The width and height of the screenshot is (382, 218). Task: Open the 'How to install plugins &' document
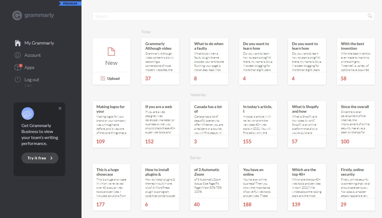click(160, 187)
